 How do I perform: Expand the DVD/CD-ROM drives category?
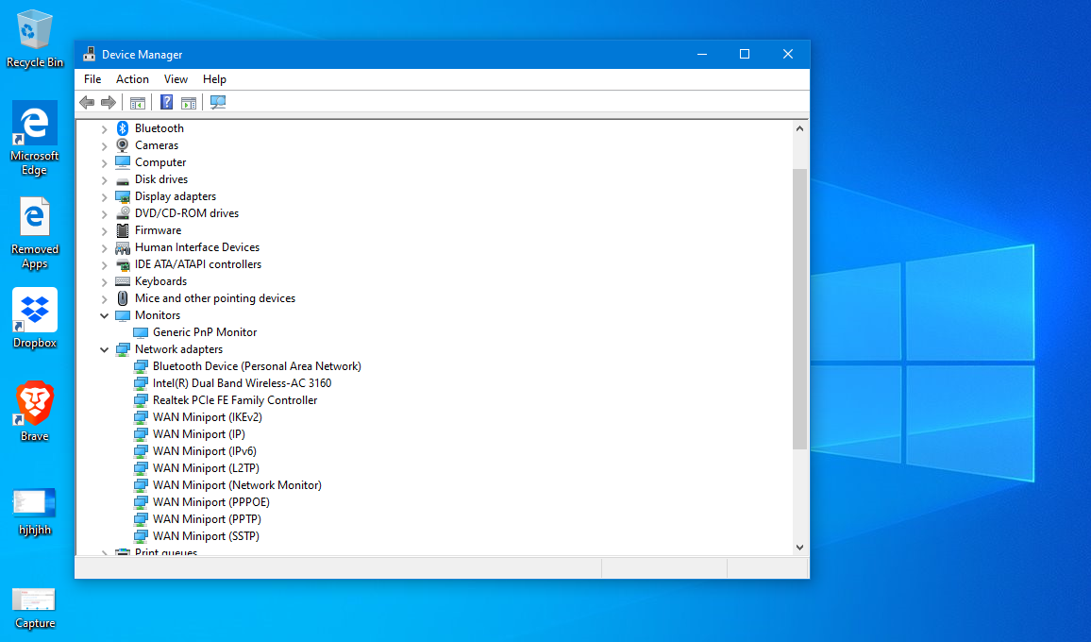coord(105,213)
